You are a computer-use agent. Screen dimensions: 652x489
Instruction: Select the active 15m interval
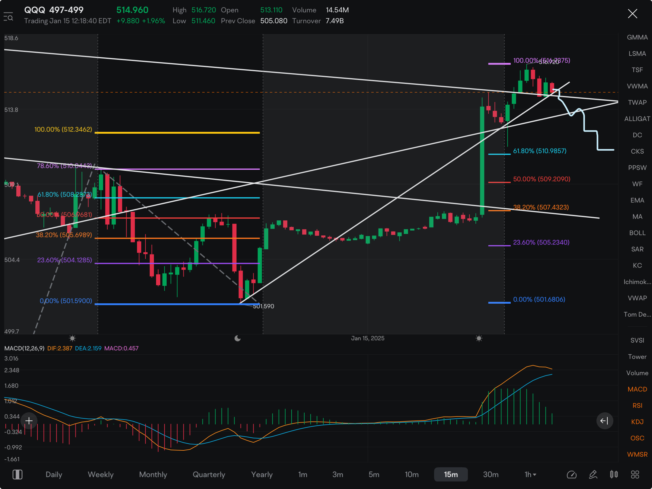click(x=451, y=475)
